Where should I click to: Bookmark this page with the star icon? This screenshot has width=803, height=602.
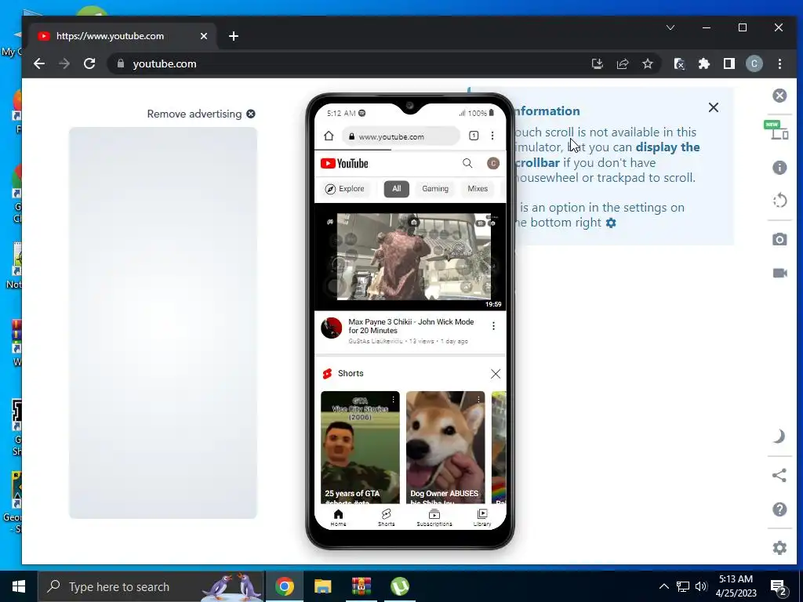(x=647, y=63)
